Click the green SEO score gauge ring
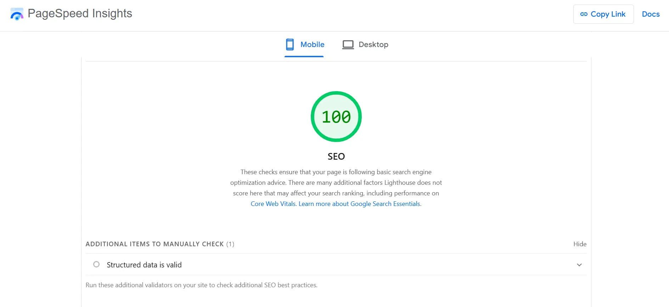 336,94
